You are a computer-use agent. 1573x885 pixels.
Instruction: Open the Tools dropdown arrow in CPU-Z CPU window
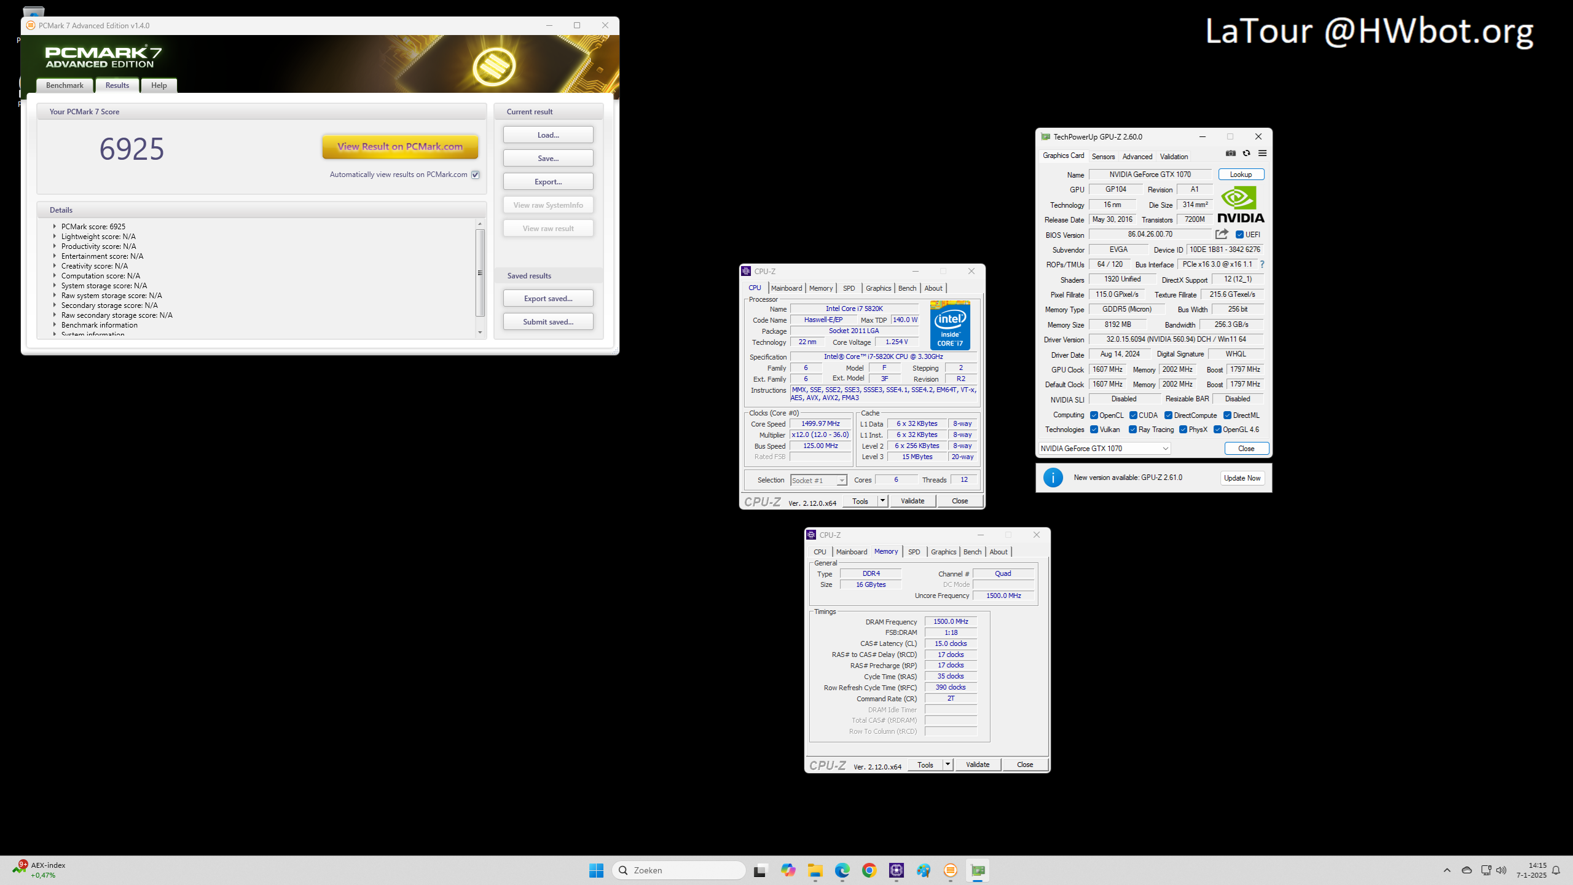882,501
